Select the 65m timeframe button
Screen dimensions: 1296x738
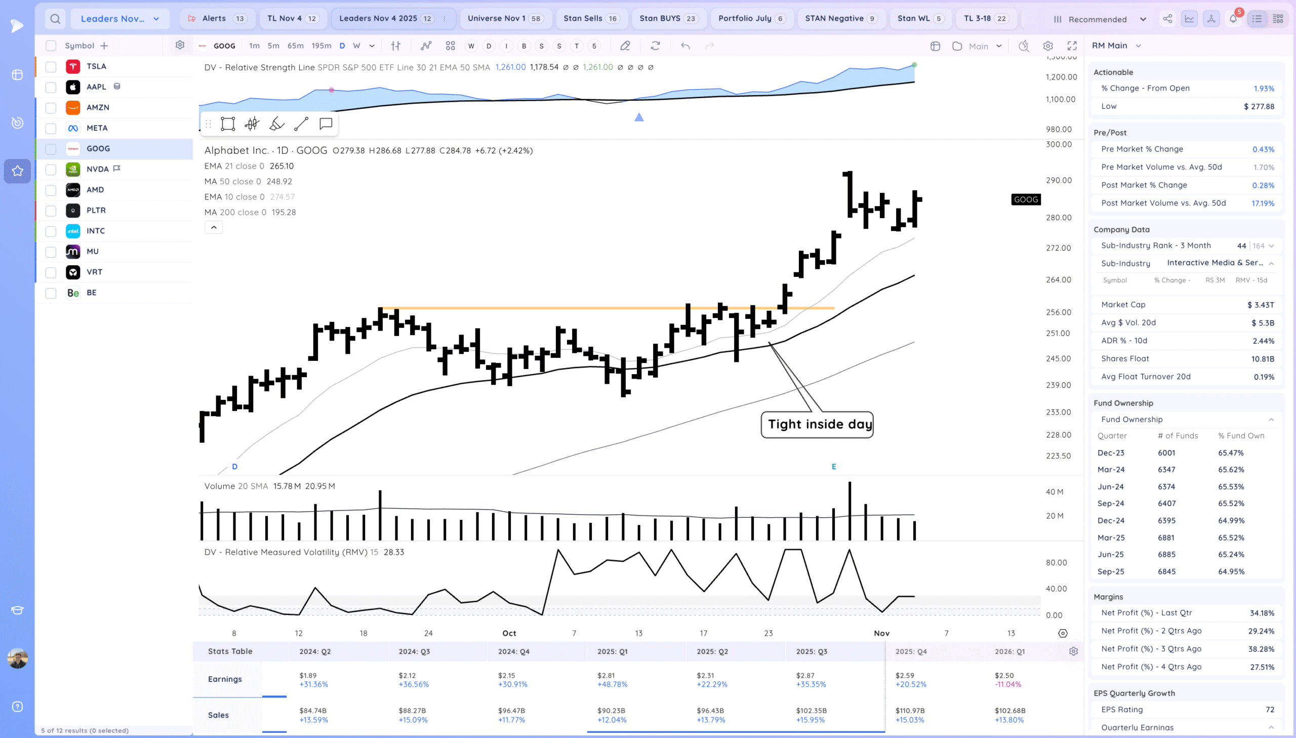[x=295, y=46]
